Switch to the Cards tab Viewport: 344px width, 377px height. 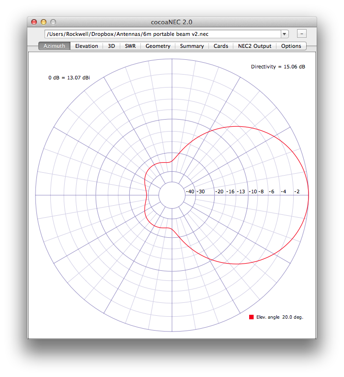coord(220,46)
